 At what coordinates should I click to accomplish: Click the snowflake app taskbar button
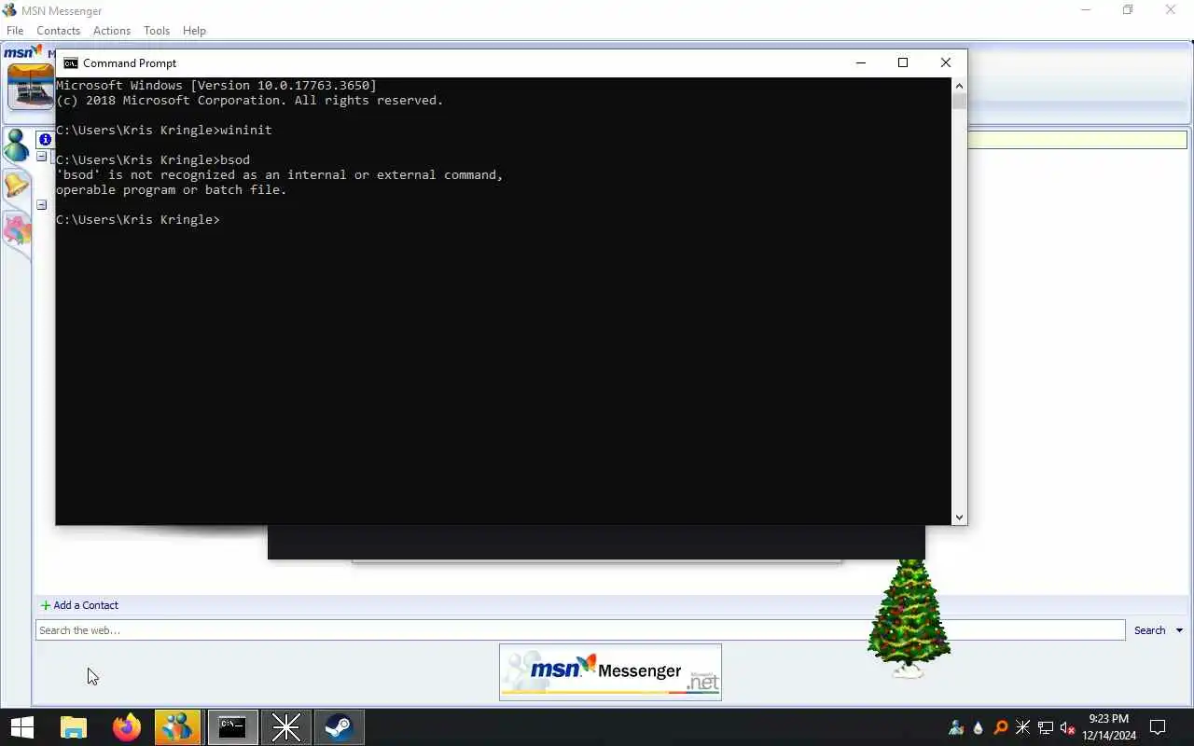click(285, 727)
